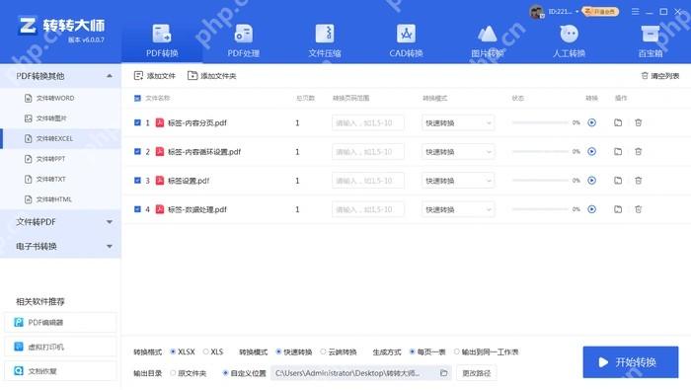691x390 pixels.
Task: Choose 快速转换 mode radio at bottom
Action: (278, 351)
